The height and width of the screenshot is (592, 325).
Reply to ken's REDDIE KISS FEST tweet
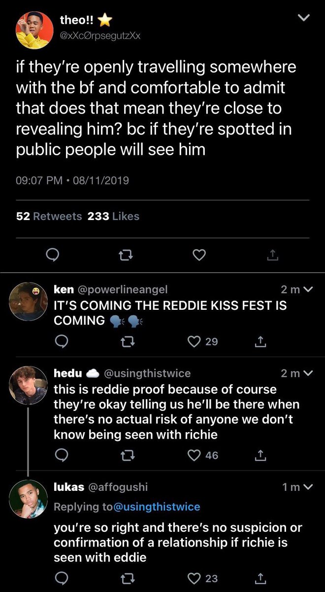(x=61, y=341)
